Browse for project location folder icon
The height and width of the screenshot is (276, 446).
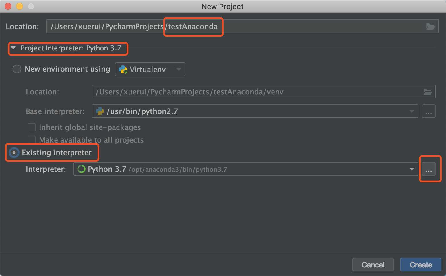point(430,27)
